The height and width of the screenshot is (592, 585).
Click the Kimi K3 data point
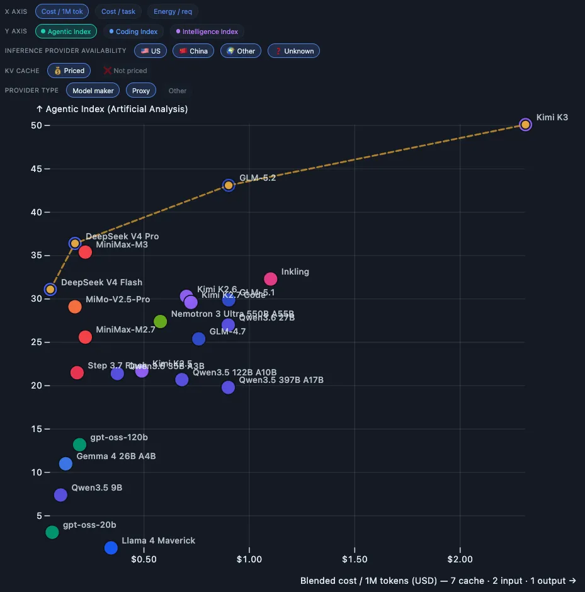pyautogui.click(x=525, y=125)
